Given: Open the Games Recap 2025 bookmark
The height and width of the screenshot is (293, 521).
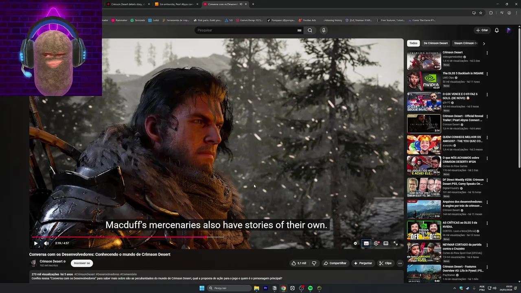Looking at the screenshot, I should [249, 20].
